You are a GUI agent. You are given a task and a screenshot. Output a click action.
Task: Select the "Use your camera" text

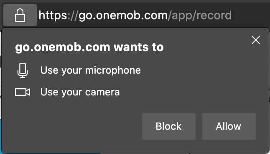(x=80, y=92)
